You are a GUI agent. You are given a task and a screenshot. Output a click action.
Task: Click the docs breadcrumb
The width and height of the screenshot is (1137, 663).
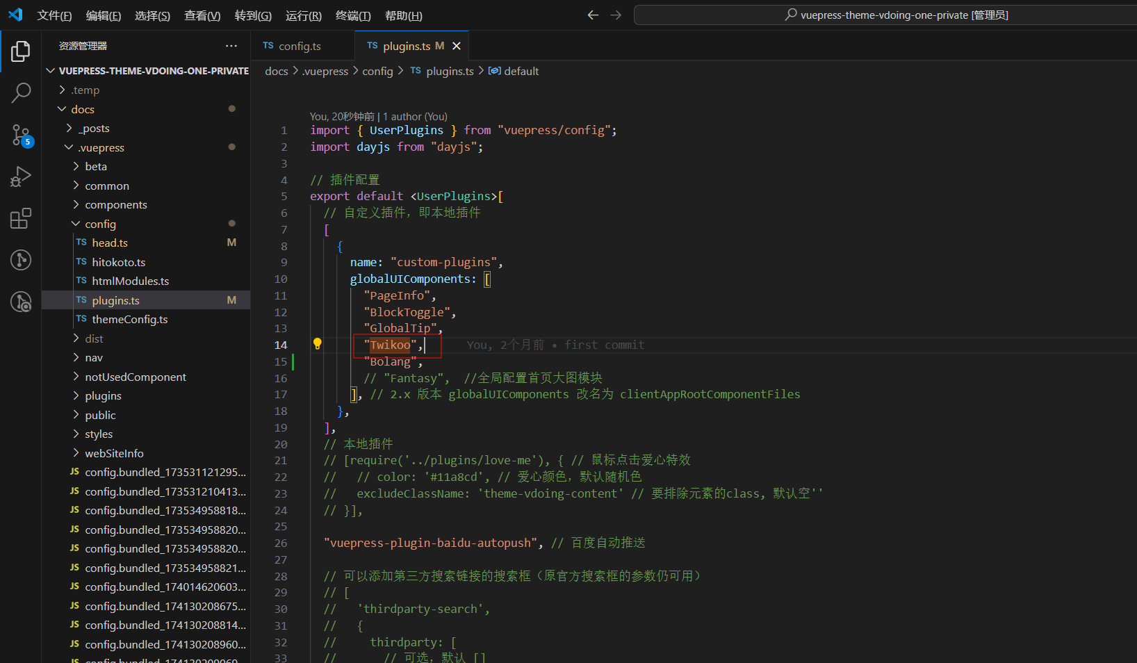tap(276, 71)
